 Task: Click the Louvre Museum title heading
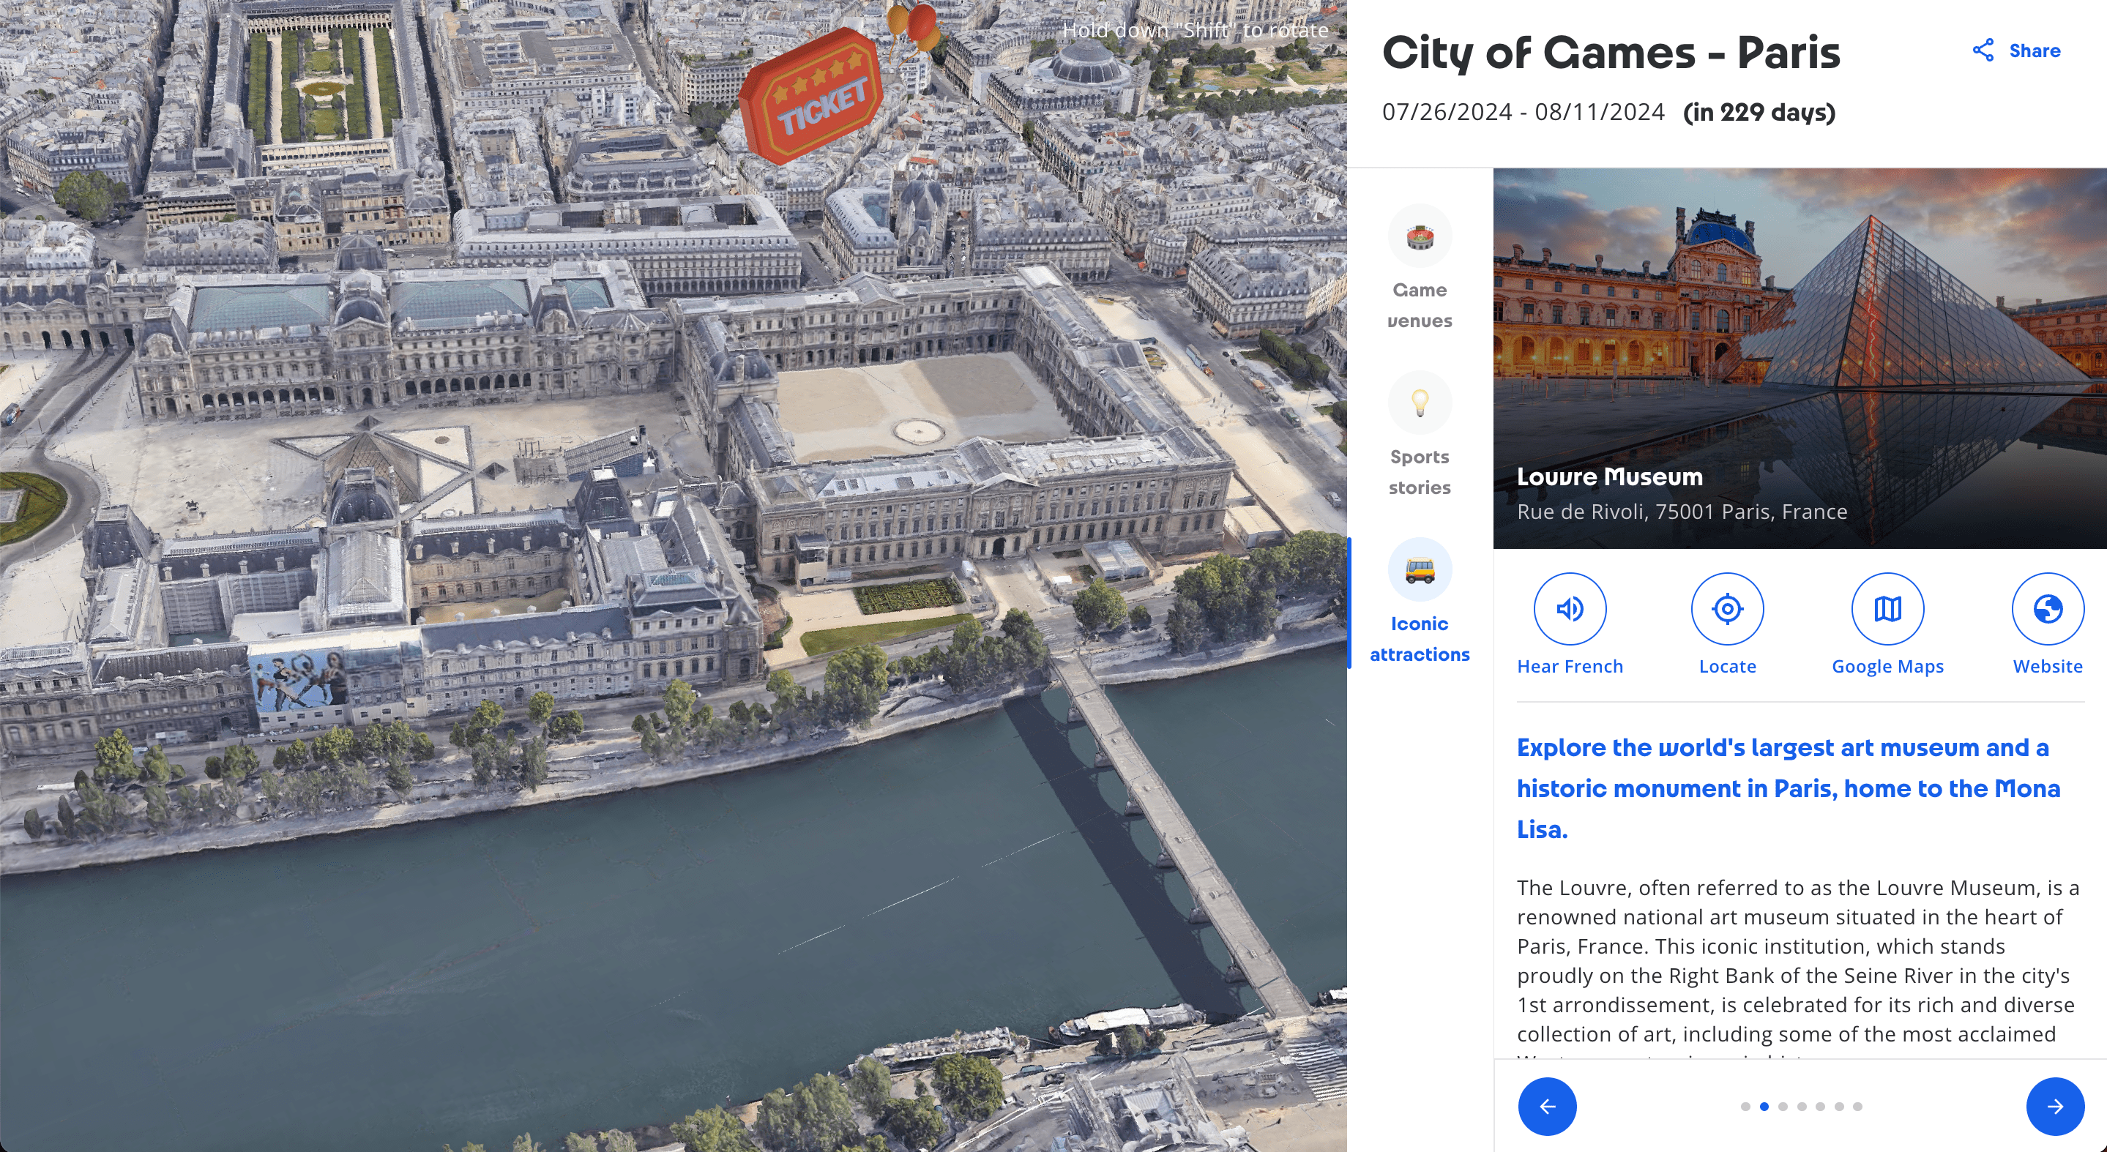pos(1609,476)
